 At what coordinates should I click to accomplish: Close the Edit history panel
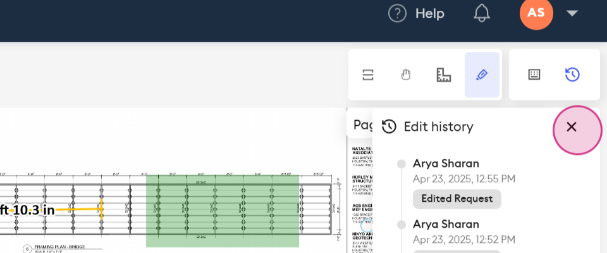572,126
